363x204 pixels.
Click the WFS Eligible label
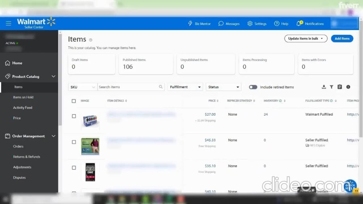pos(317,146)
